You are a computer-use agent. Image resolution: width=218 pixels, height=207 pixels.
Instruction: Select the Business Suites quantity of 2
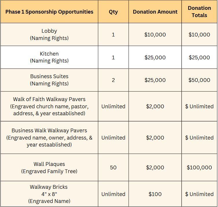coord(113,80)
